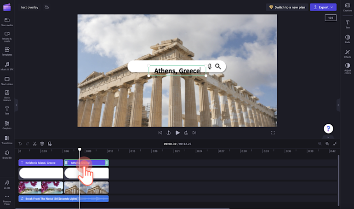This screenshot has width=354, height=209.
Task: Undo the last action
Action: 20,144
